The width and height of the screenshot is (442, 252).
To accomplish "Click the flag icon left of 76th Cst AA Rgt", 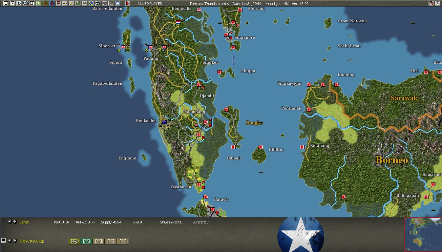I will (4, 241).
